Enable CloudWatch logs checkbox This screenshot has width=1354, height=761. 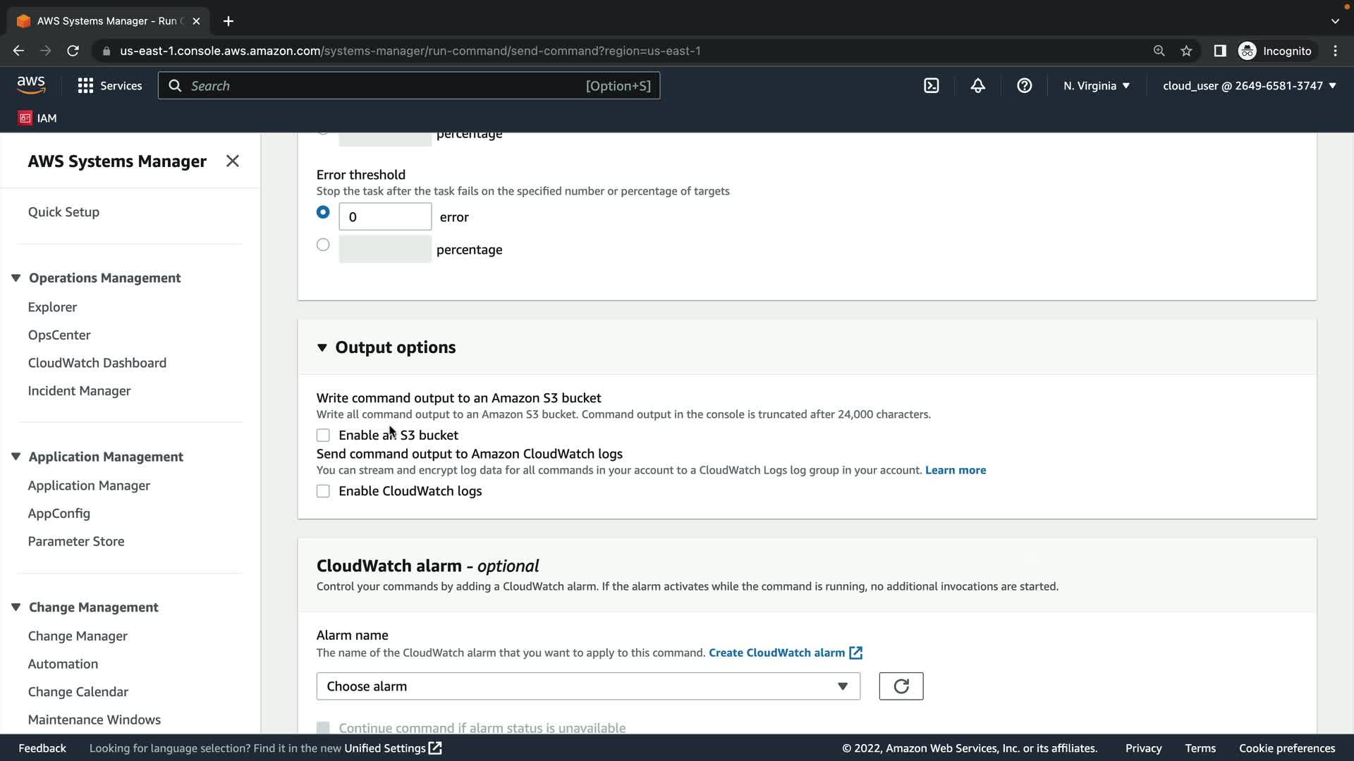pyautogui.click(x=323, y=491)
